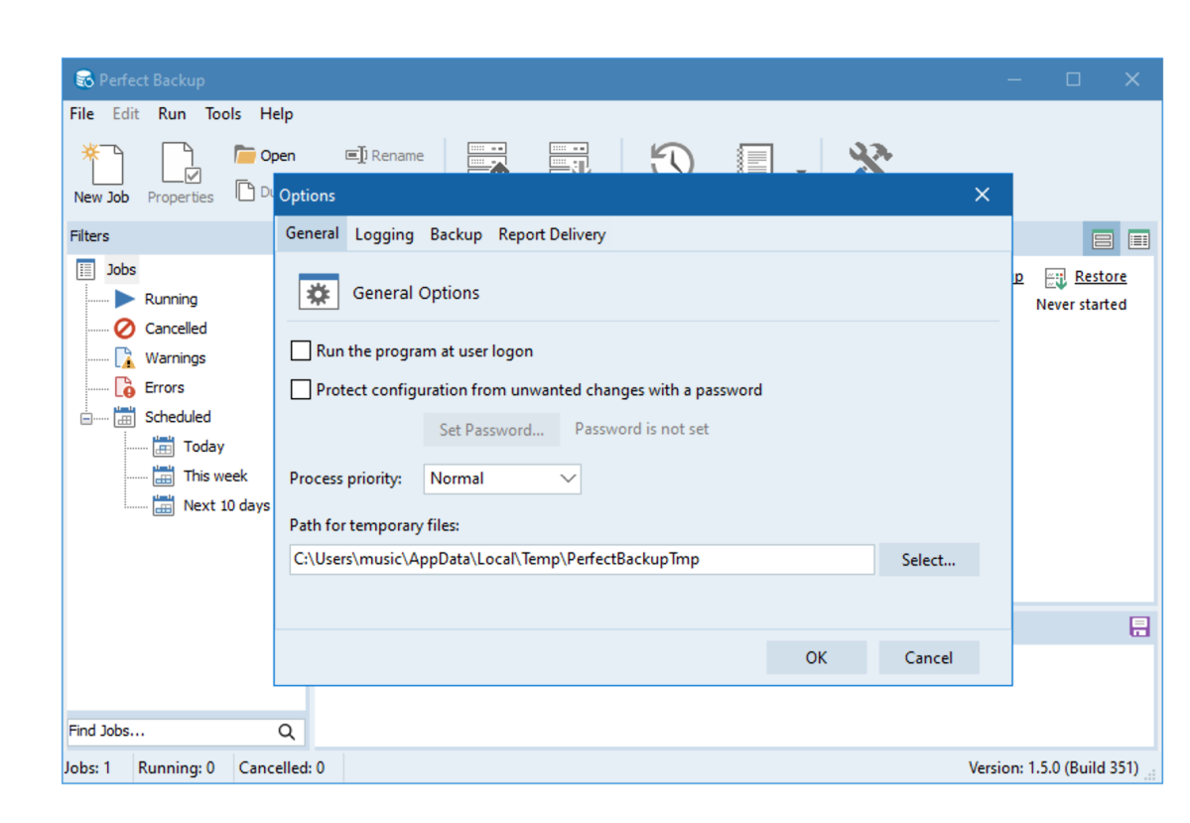Image resolution: width=1190 pixels, height=823 pixels.
Task: Dismiss the dialog with Cancel
Action: (x=929, y=657)
